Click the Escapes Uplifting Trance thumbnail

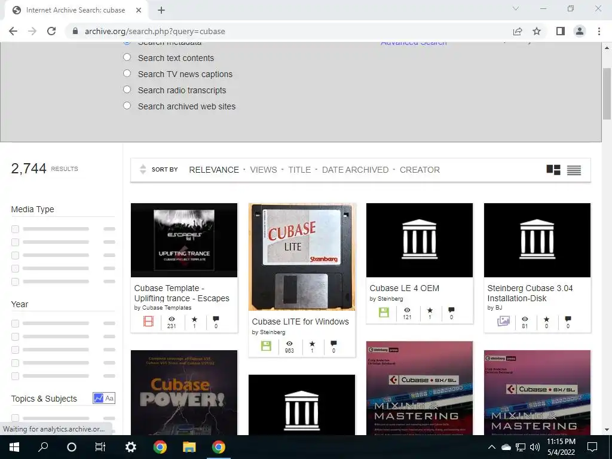click(x=184, y=240)
